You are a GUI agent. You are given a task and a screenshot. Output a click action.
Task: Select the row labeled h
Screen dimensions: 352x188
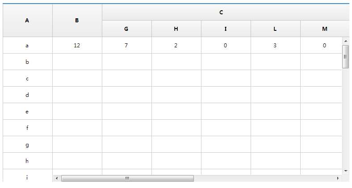(27, 161)
